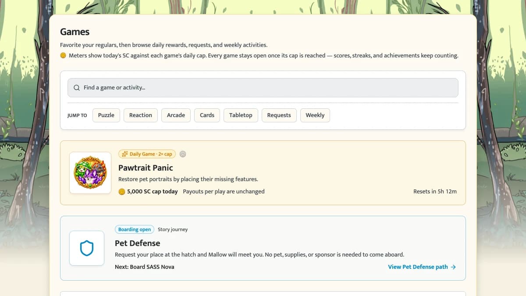Open the Pawtrait Panic game thumbnail
The image size is (526, 296).
pos(90,173)
